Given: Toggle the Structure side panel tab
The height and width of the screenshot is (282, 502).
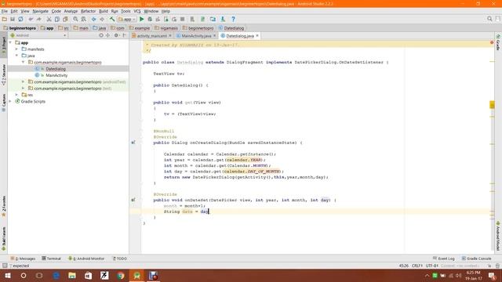Looking at the screenshot, I should coord(3,74).
